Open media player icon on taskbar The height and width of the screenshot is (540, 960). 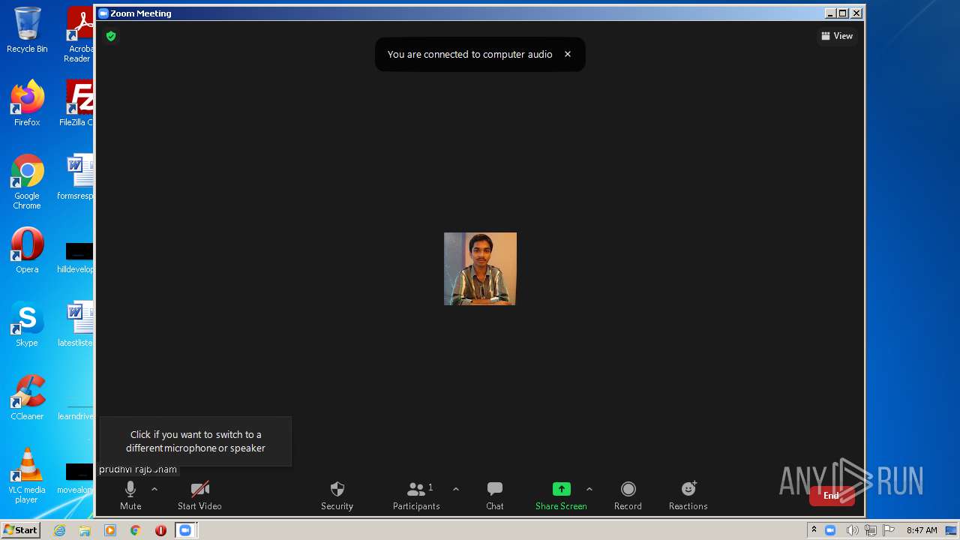[110, 530]
